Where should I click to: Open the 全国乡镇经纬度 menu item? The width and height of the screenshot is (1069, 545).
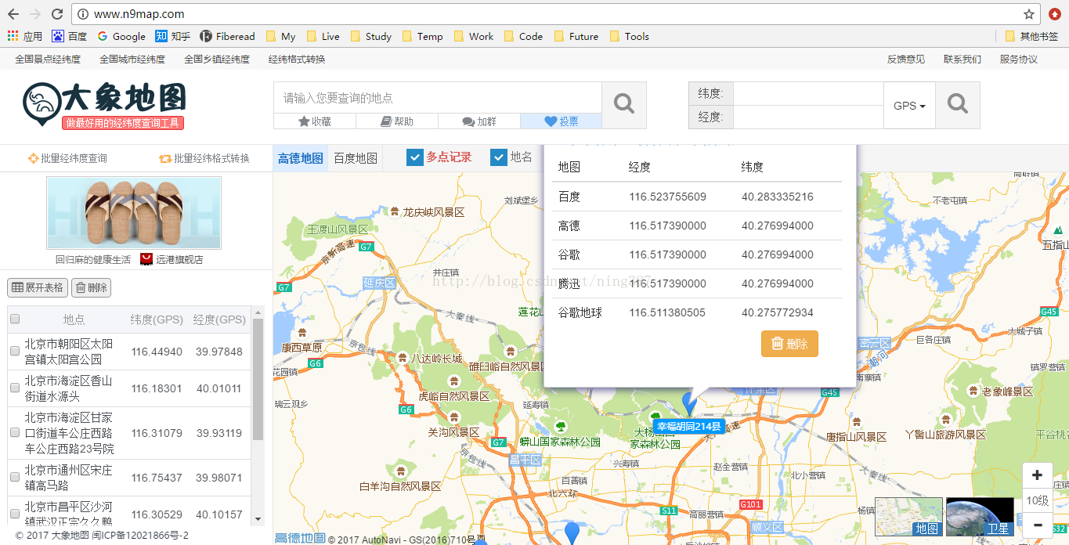[217, 59]
